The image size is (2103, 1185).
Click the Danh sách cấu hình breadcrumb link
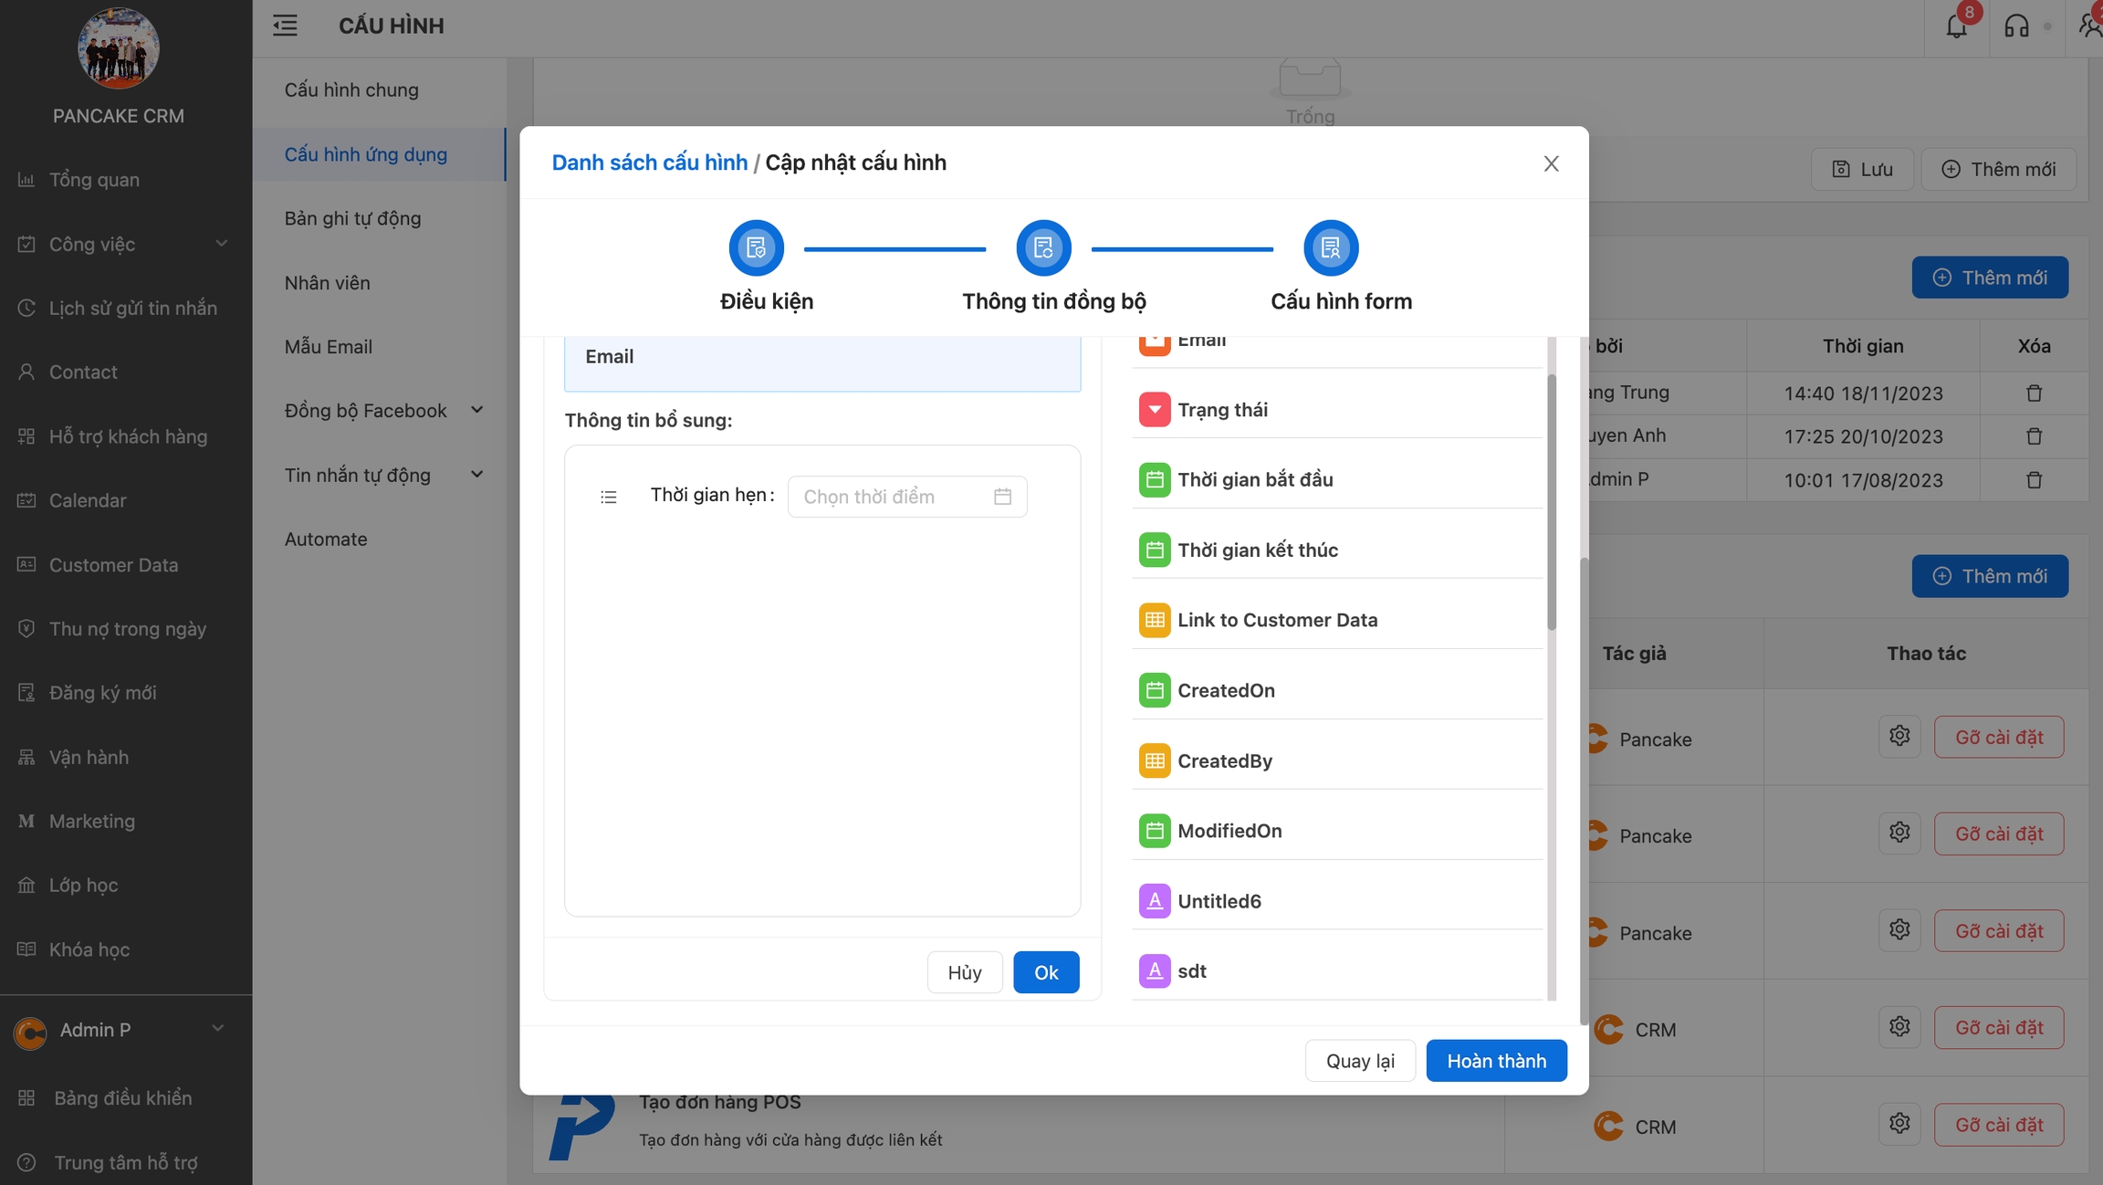click(649, 163)
